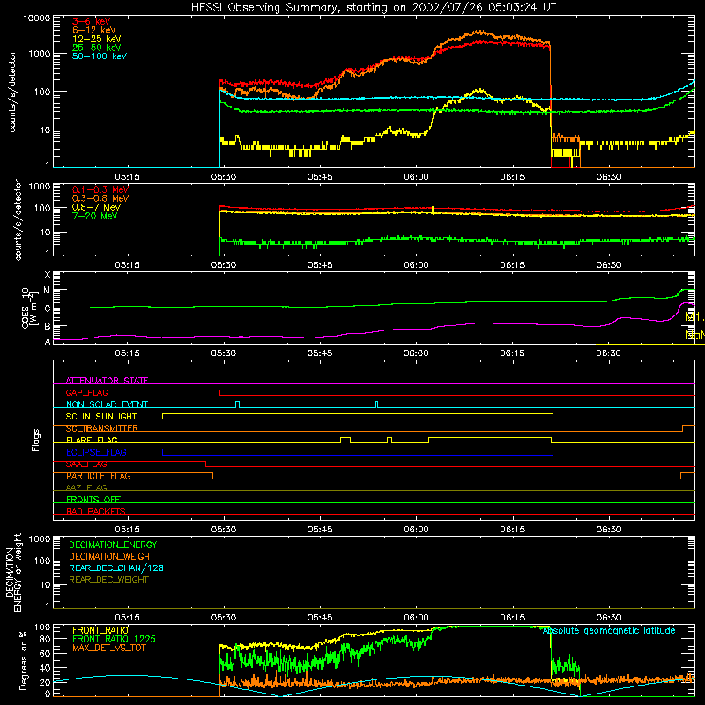
Task: Click the 0.1-0.3 MeV legend entry
Action: (x=100, y=189)
